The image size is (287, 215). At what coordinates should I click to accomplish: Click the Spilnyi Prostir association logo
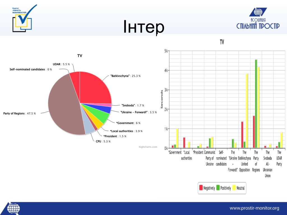point(258,18)
